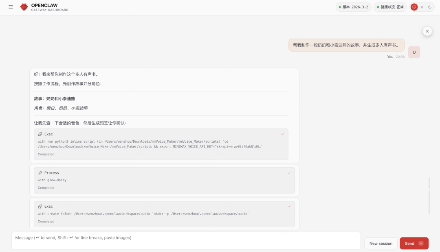Screen dimensions: 440x252
Task: Click puzzle icon on mkdir Exec card
Action: pyautogui.click(x=40, y=206)
